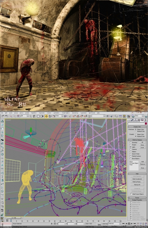Click the Invert button in Hide by Category
The width and height of the screenshot is (148, 228).
coord(142,148)
